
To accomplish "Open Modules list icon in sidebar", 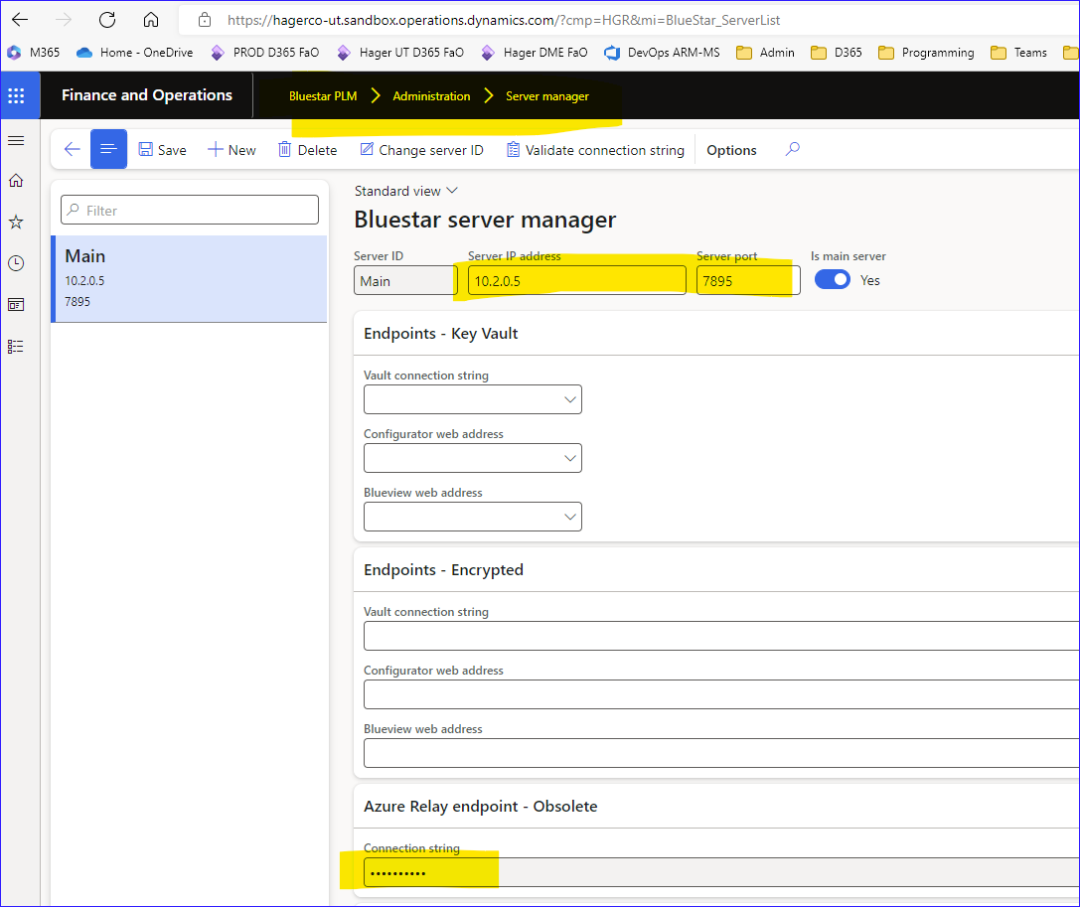I will pos(16,347).
